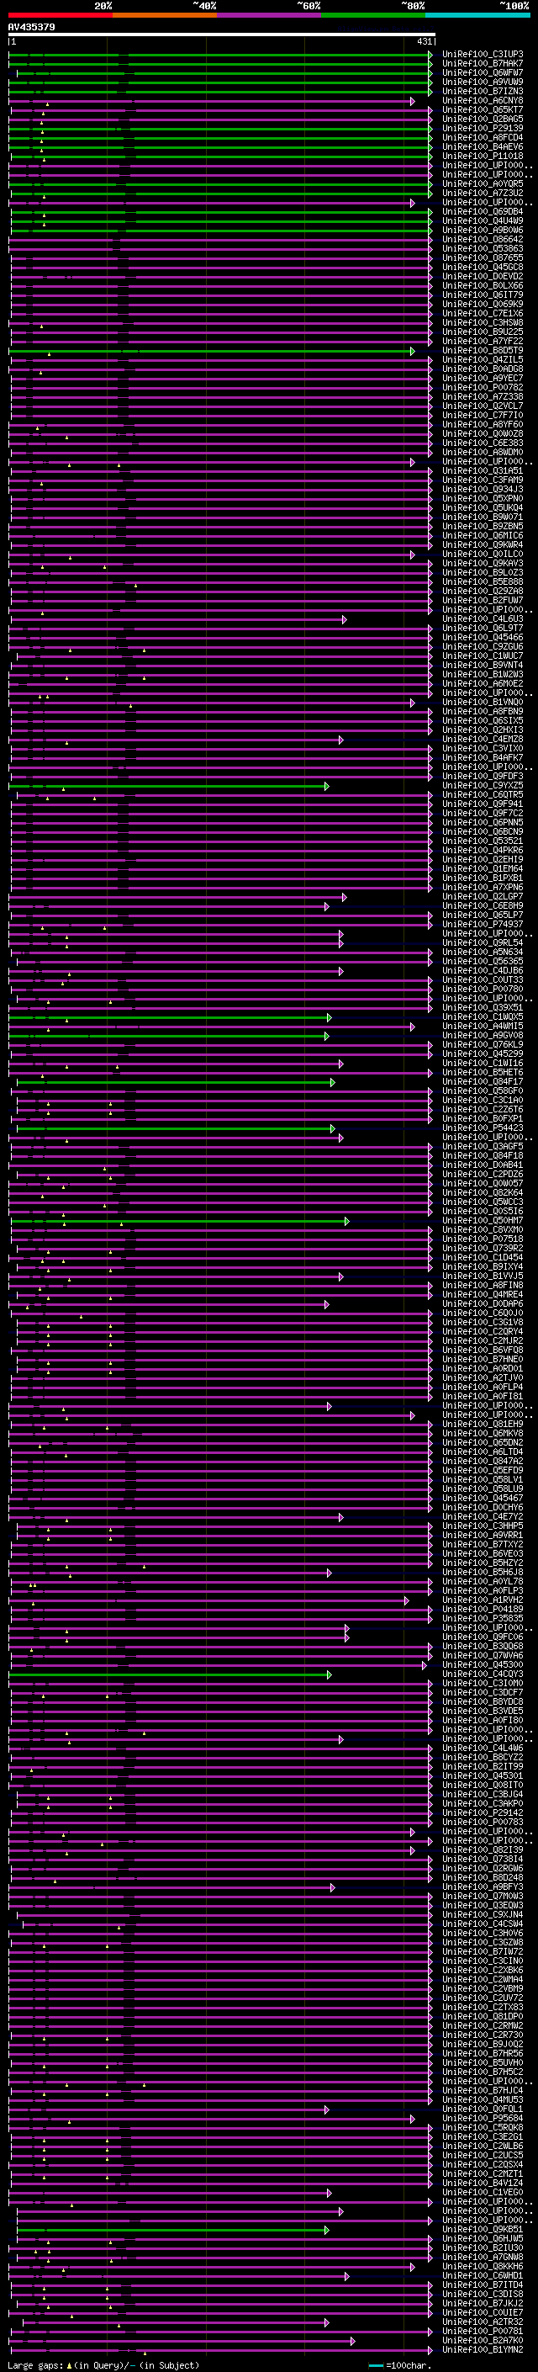538x2372 pixels.
Task: Click the purple alignment bar of UniRef100_B9U225
Action: (221, 332)
